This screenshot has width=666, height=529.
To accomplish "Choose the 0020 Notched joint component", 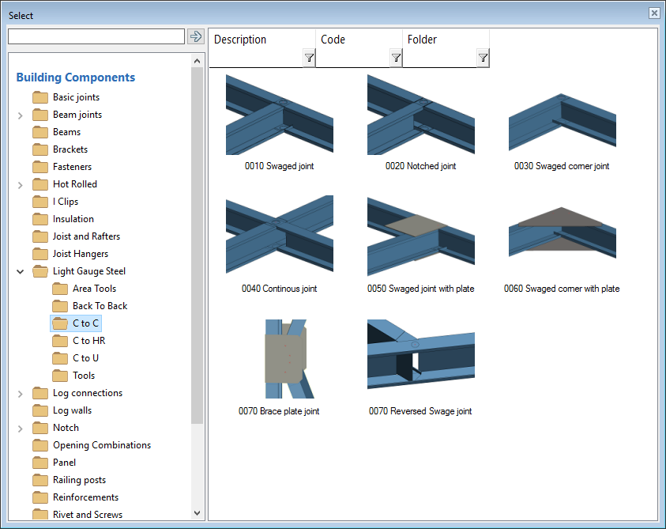I will [420, 115].
